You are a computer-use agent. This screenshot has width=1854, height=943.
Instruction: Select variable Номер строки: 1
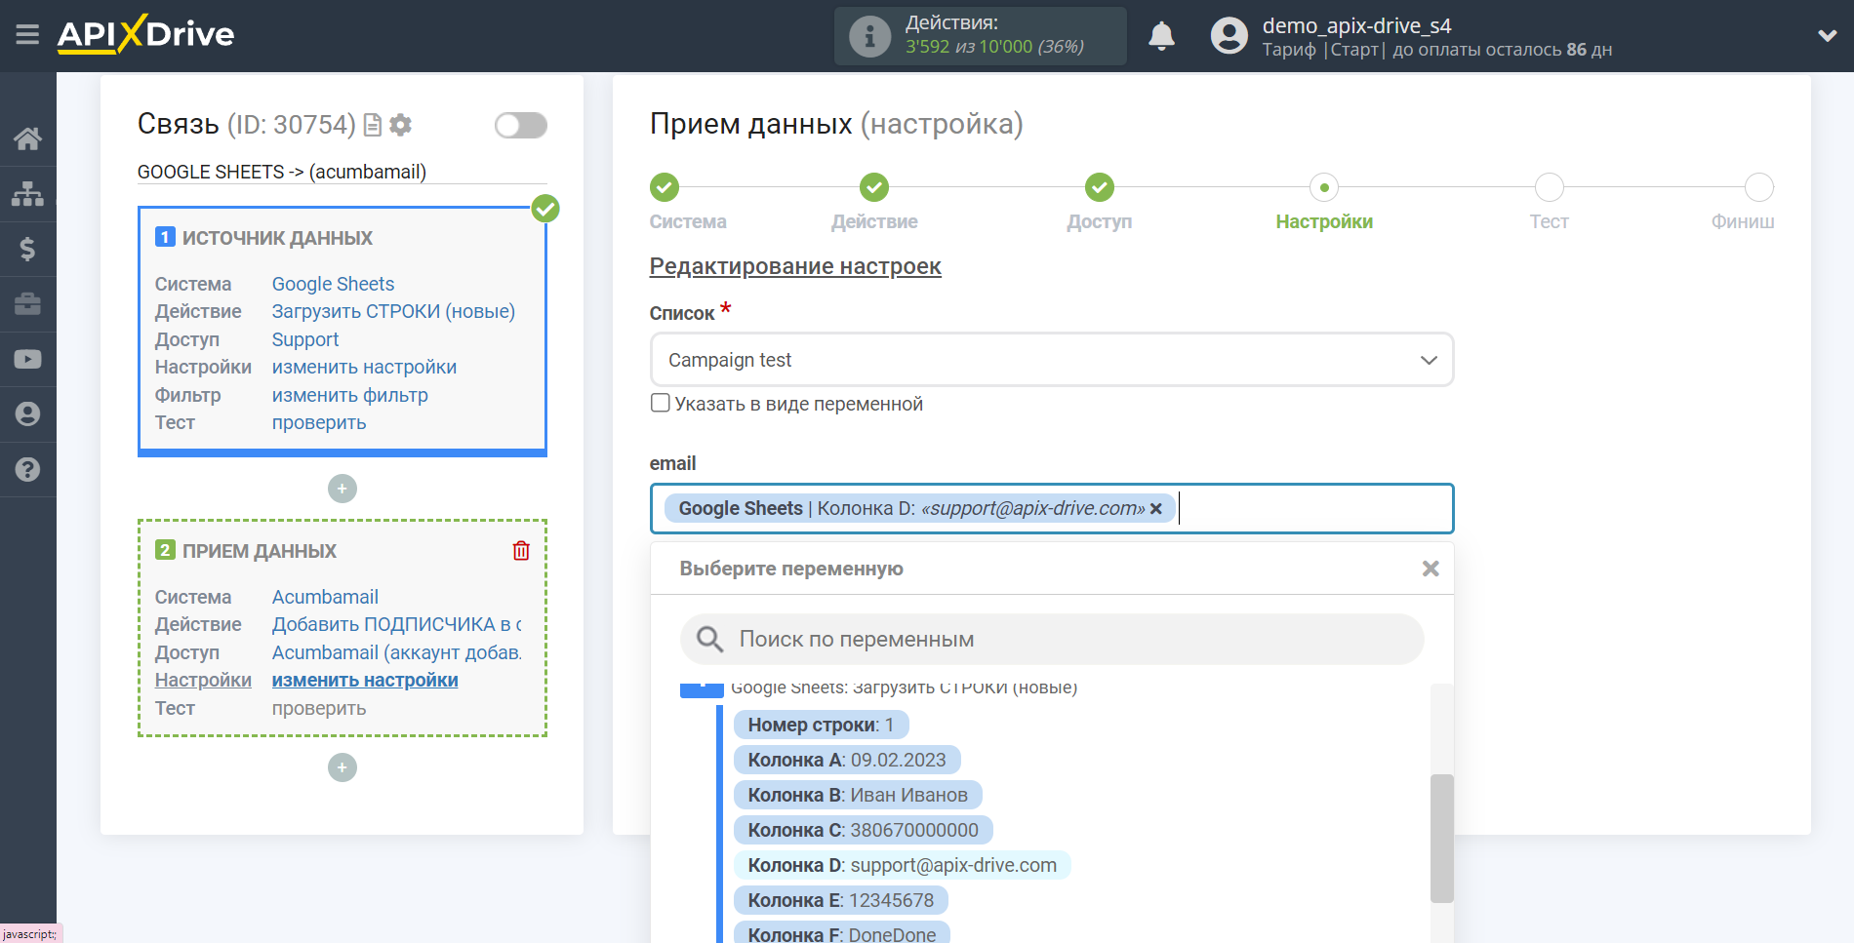pyautogui.click(x=821, y=725)
